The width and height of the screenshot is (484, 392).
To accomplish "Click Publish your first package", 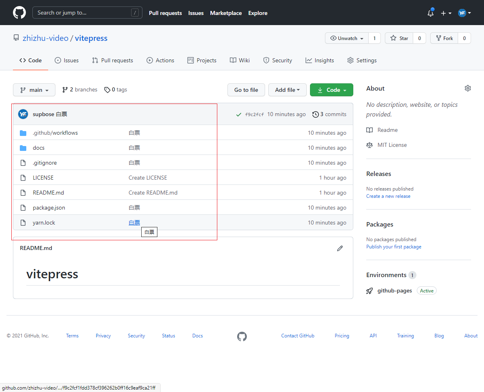I will click(x=394, y=247).
